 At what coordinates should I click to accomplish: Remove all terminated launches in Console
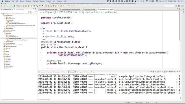point(153,72)
